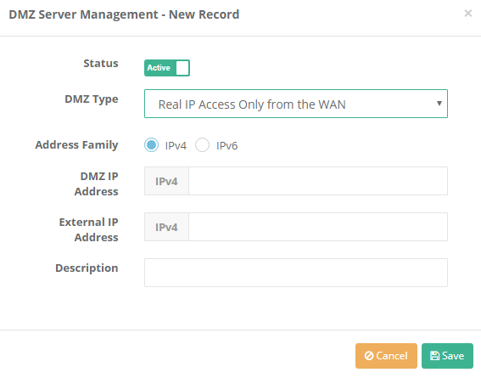Click the white handle of Status switch
Viewport: 481px width, 378px height.
tap(182, 68)
